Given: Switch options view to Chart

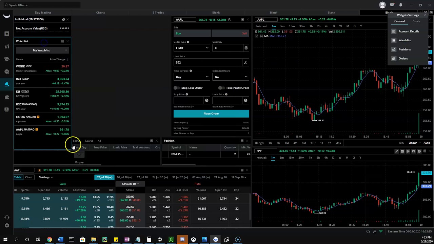Looking at the screenshot, I should coord(29,177).
